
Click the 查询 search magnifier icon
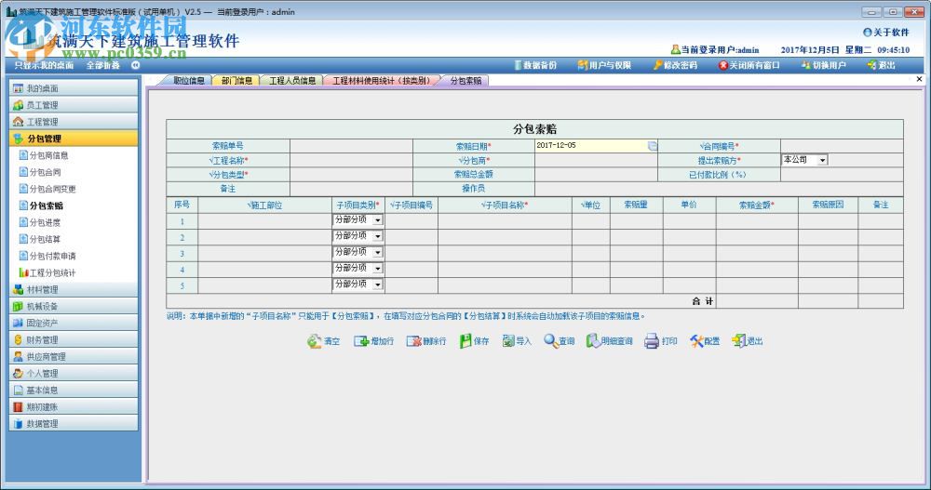coord(550,341)
